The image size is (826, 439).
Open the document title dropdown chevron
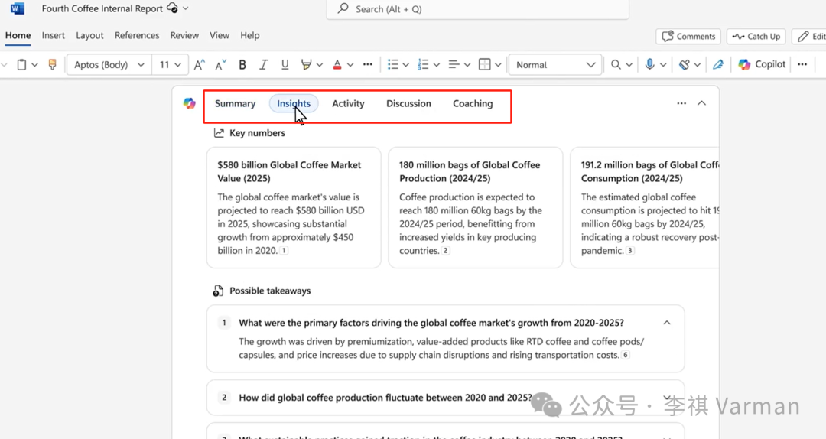[x=185, y=8]
